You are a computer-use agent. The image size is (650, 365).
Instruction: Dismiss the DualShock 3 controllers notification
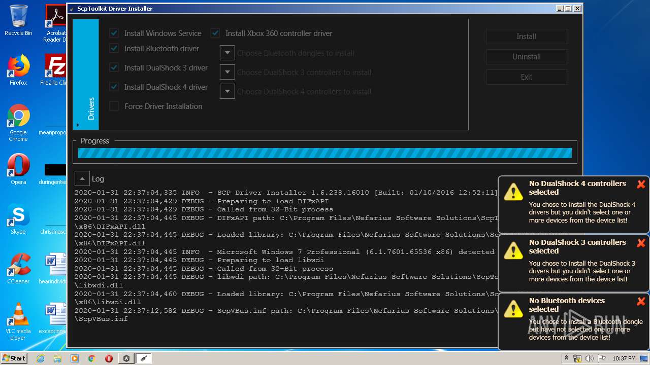point(641,243)
